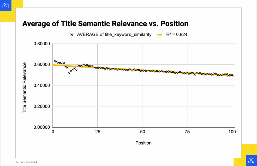This screenshot has width=257, height=166.
Task: Click the 25 tick label on x-axis
Action: click(x=98, y=131)
